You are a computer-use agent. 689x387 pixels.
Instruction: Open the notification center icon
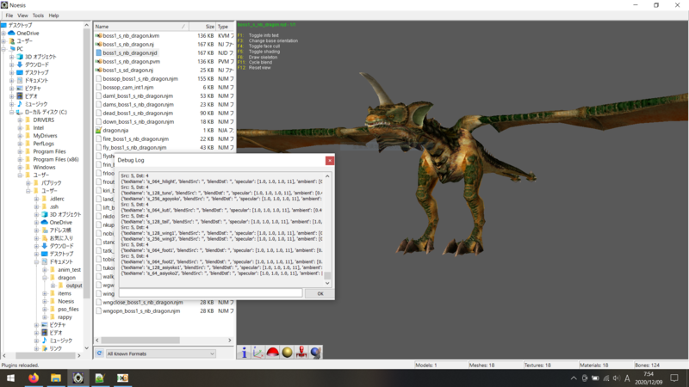[x=674, y=378]
